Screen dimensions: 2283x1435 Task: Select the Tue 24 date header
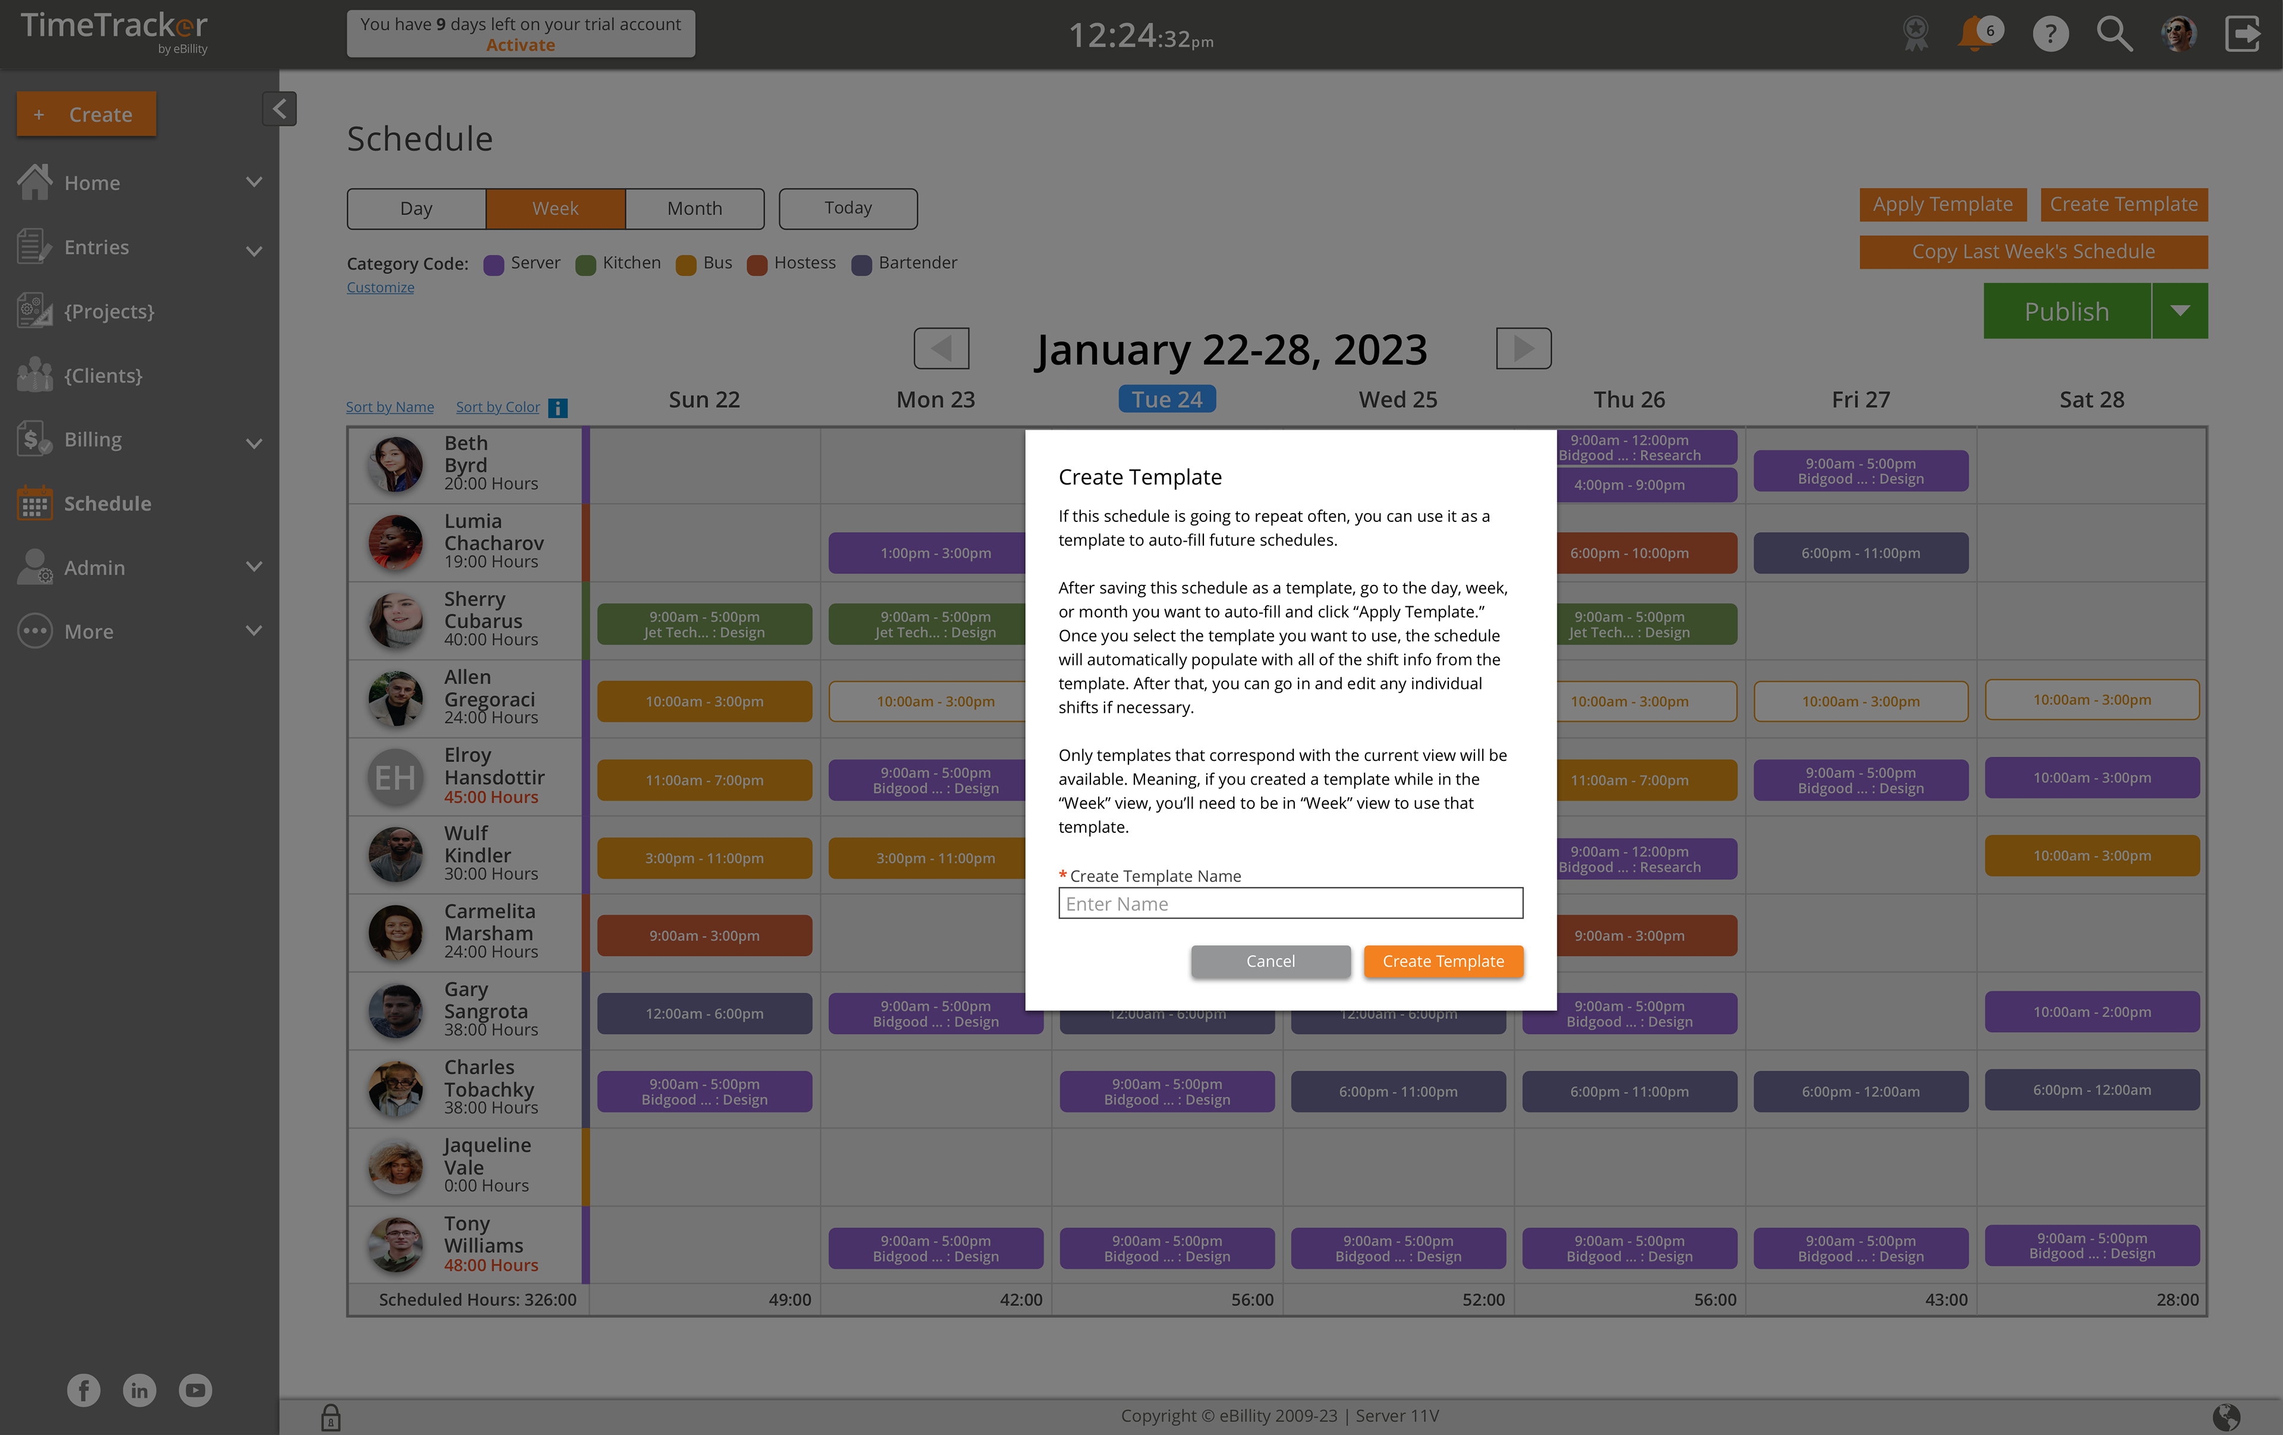tap(1167, 399)
